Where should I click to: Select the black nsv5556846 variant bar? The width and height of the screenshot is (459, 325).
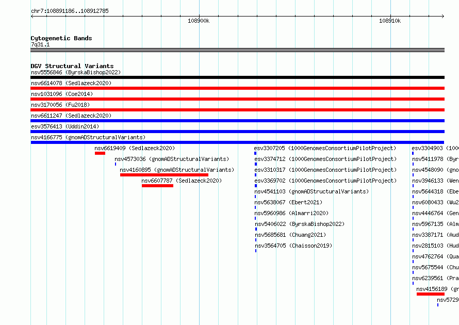237,77
